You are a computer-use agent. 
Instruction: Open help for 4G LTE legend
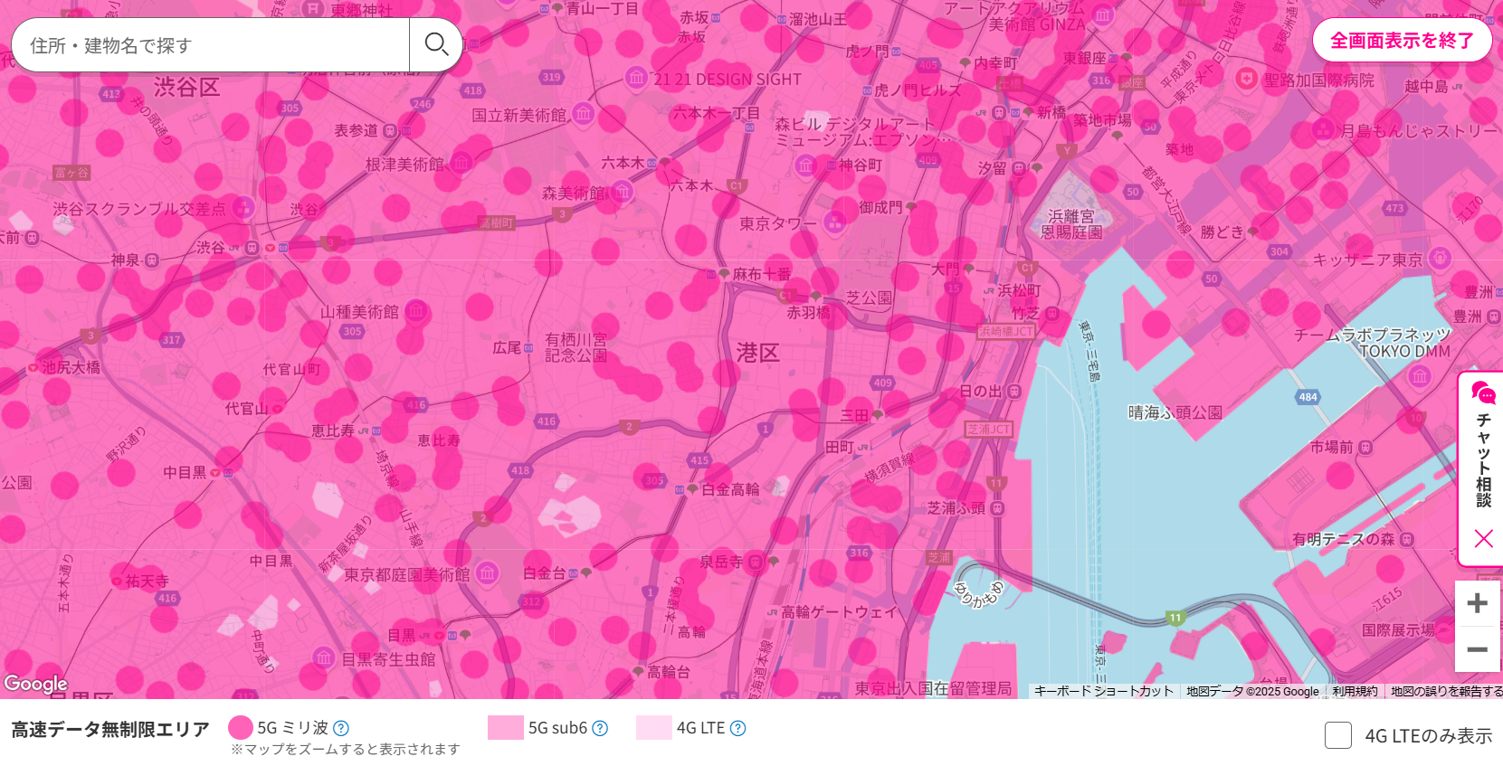pyautogui.click(x=737, y=728)
